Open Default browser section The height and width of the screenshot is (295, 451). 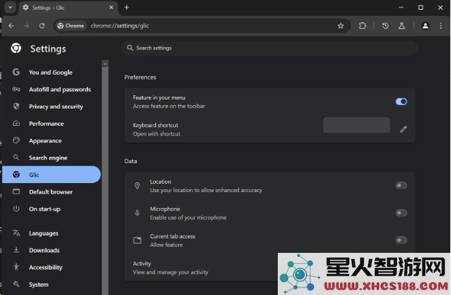[52, 191]
